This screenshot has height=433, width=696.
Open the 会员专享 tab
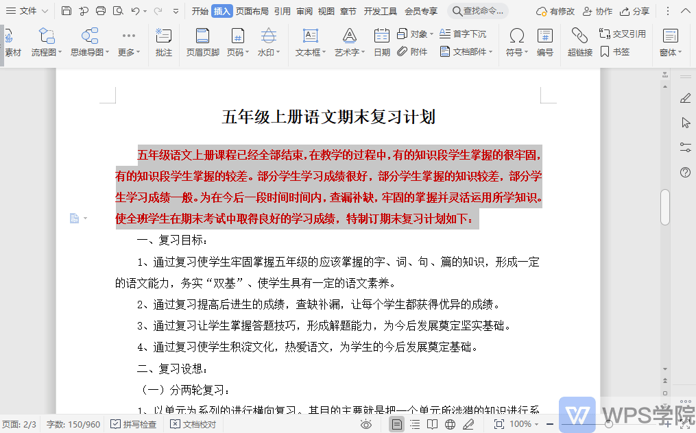click(421, 11)
